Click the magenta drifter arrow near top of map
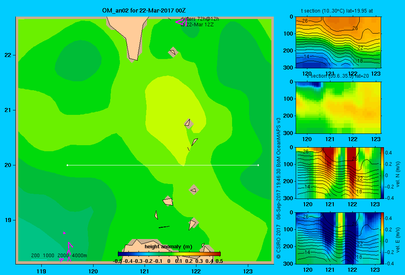Screen dimensions: 405x275 [x=181, y=22]
